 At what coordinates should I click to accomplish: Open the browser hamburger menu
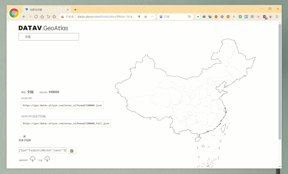coord(277,17)
